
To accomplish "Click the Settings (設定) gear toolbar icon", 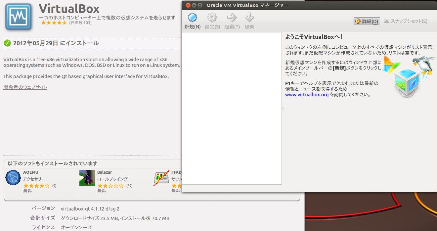I will tap(212, 17).
